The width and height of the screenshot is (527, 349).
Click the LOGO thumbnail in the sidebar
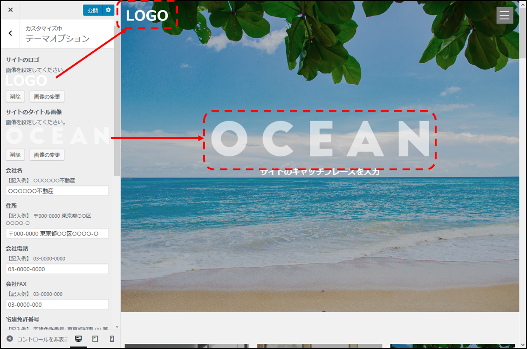26,81
